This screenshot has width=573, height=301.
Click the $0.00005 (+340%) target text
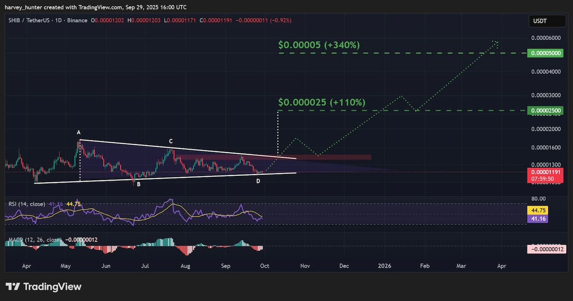319,45
